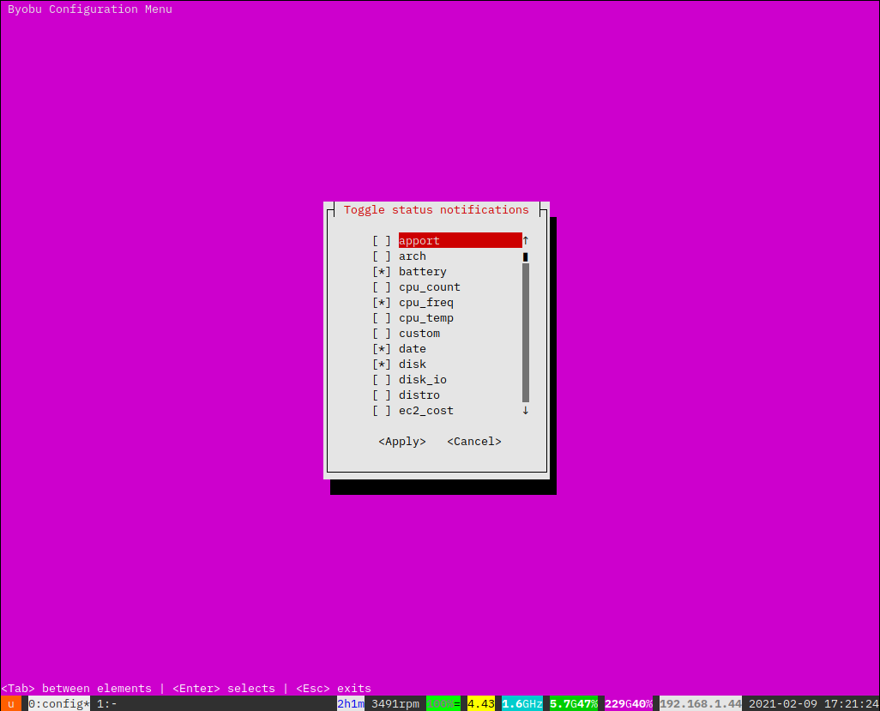Click the 229G40% disk usage indicator

click(x=629, y=703)
